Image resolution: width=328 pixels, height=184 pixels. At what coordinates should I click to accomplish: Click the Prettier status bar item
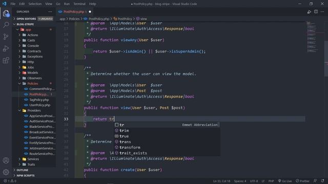(302, 181)
